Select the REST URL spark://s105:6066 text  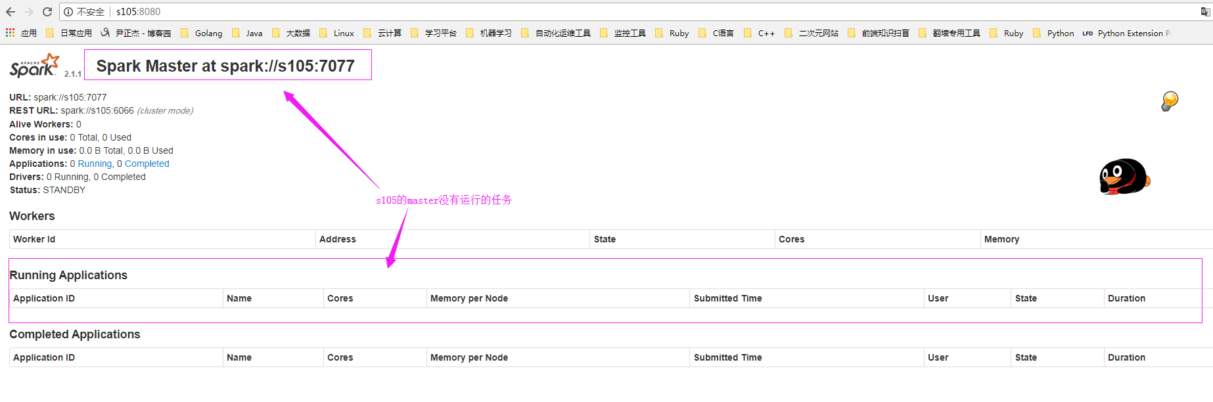(97, 110)
